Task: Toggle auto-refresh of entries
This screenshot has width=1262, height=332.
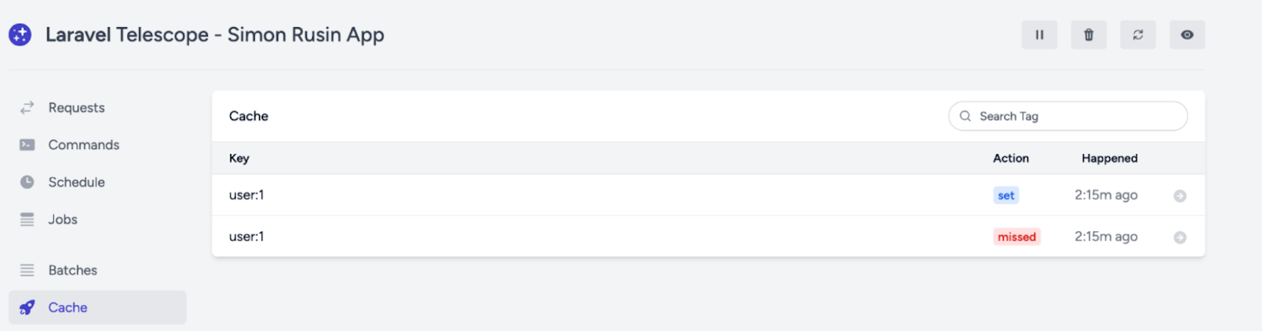Action: tap(1138, 35)
